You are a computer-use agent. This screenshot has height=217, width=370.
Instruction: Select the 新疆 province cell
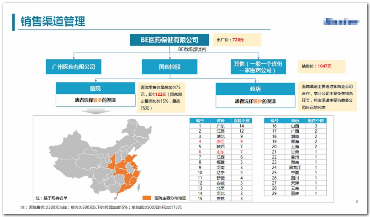point(221,178)
